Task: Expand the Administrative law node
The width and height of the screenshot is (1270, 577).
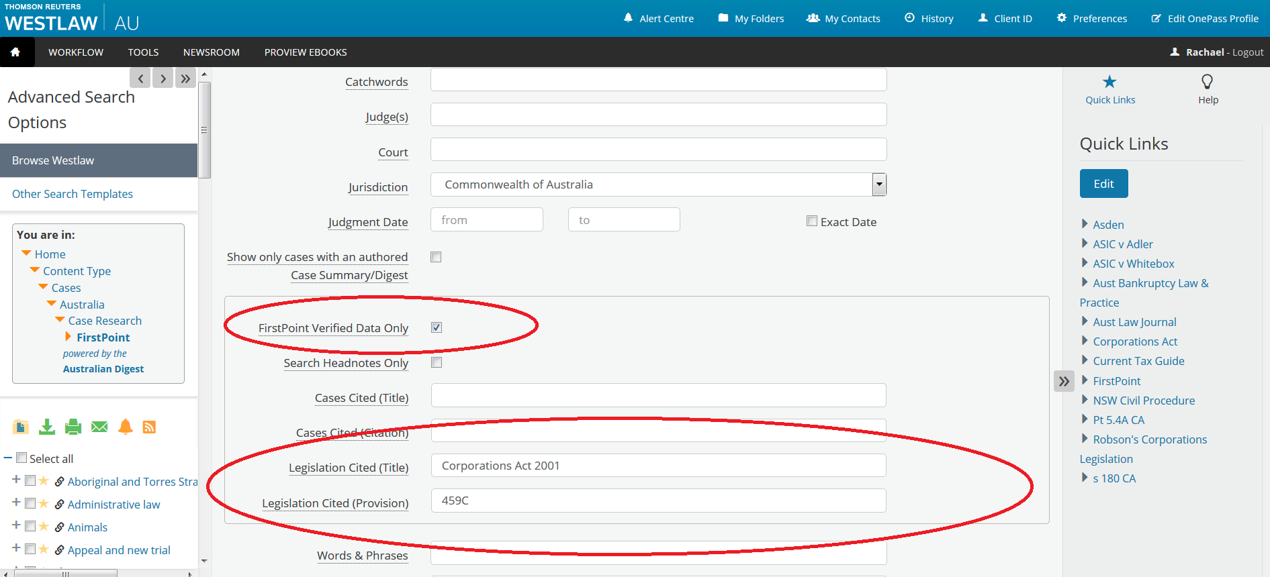Action: 16,503
